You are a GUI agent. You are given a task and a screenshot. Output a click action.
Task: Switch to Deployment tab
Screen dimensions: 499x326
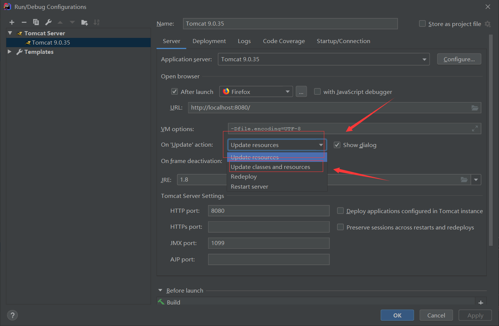(209, 41)
